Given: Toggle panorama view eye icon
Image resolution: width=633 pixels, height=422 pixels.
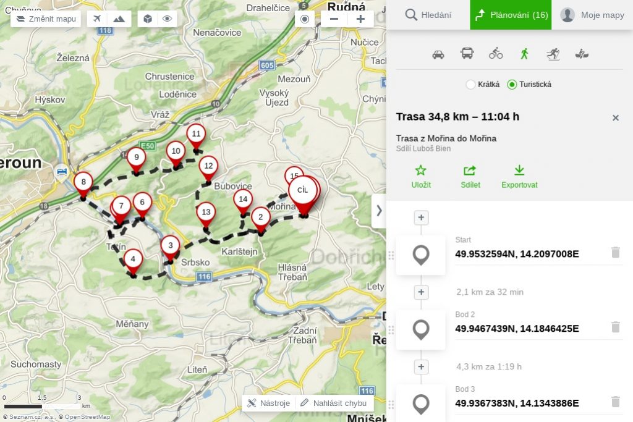Looking at the screenshot, I should [167, 19].
